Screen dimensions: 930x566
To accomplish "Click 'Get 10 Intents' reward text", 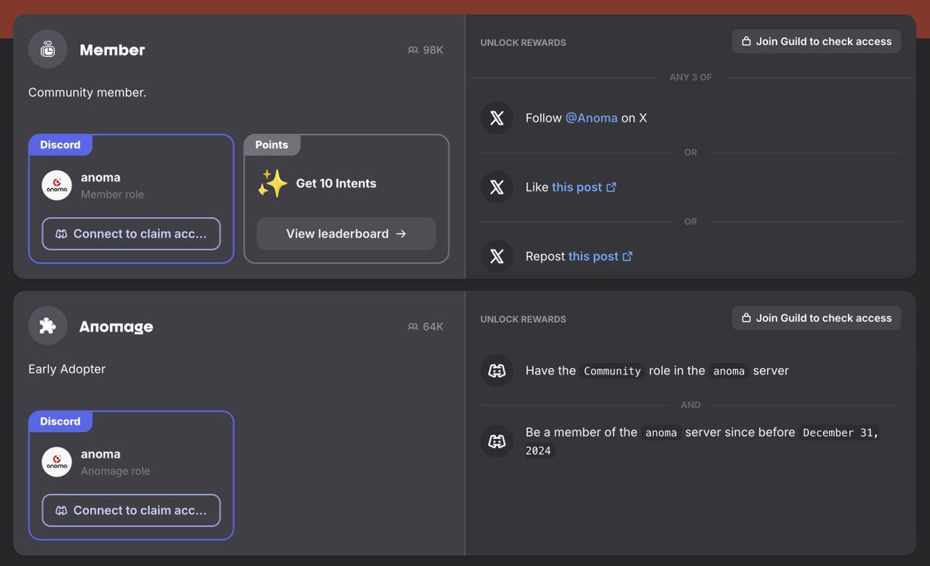I will pos(336,184).
